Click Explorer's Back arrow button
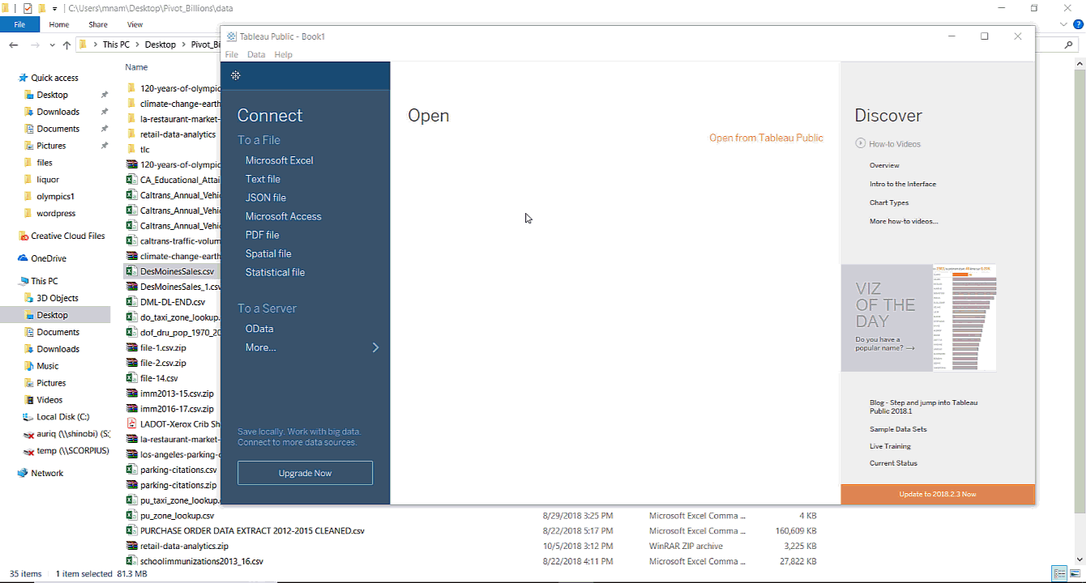The image size is (1086, 583). 13,45
